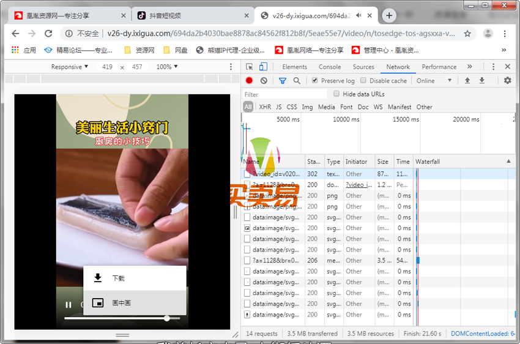Pause the video playback
This screenshot has height=344, width=520.
coord(69,305)
